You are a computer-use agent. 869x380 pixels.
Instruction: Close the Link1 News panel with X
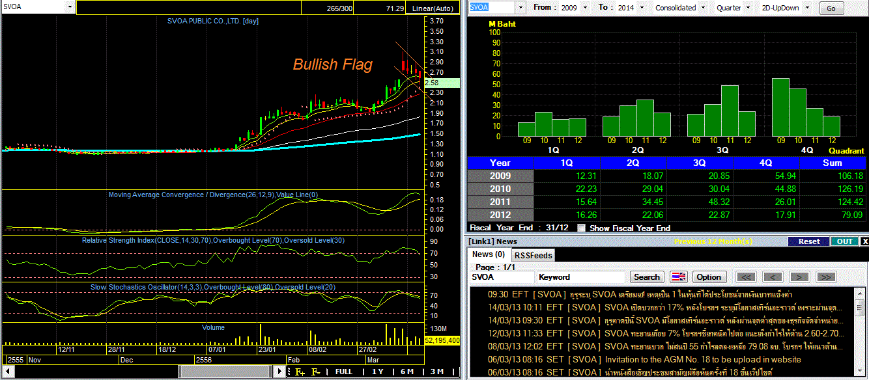point(864,241)
